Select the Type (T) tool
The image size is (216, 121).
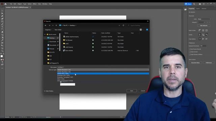pyautogui.click(x=2, y=27)
